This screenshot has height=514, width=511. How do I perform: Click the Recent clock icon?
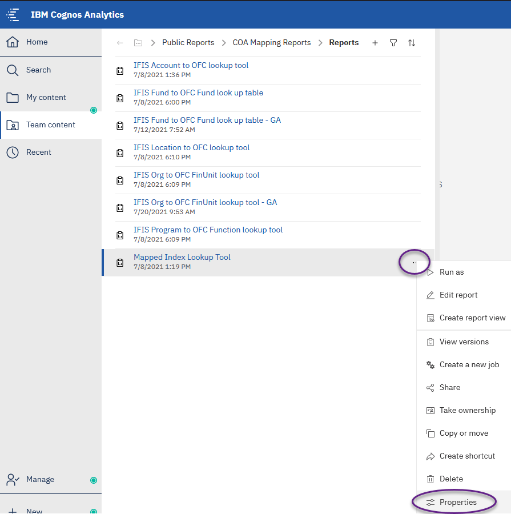13,152
